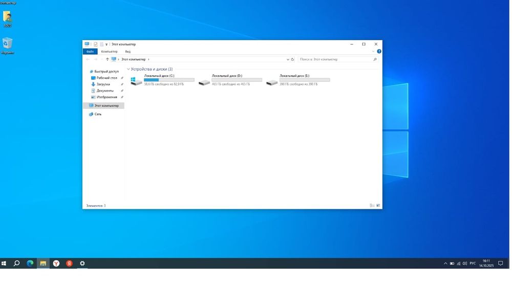Open the Компьютер ribbon tab
Screen dimensions: 512x288
coord(109,52)
